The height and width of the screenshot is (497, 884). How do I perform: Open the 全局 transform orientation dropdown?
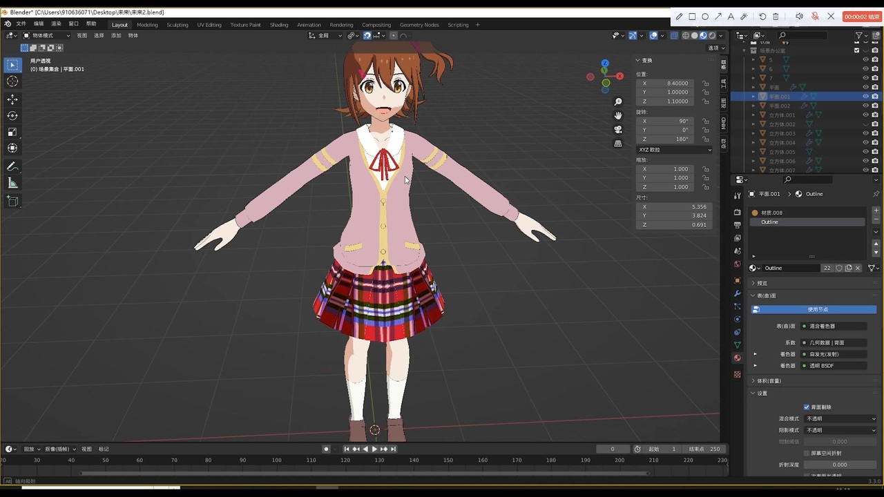coord(324,35)
